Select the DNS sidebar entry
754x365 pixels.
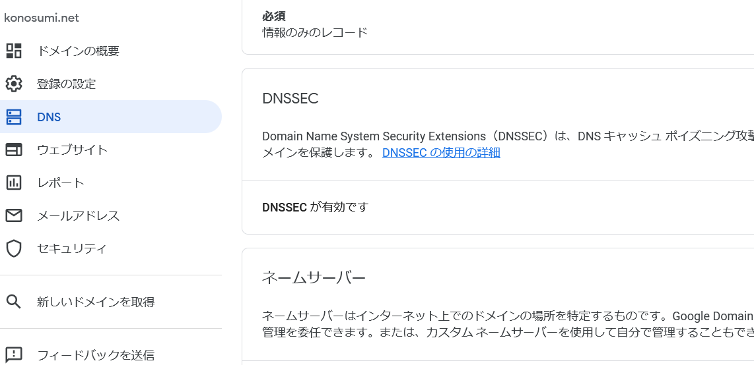coord(111,117)
